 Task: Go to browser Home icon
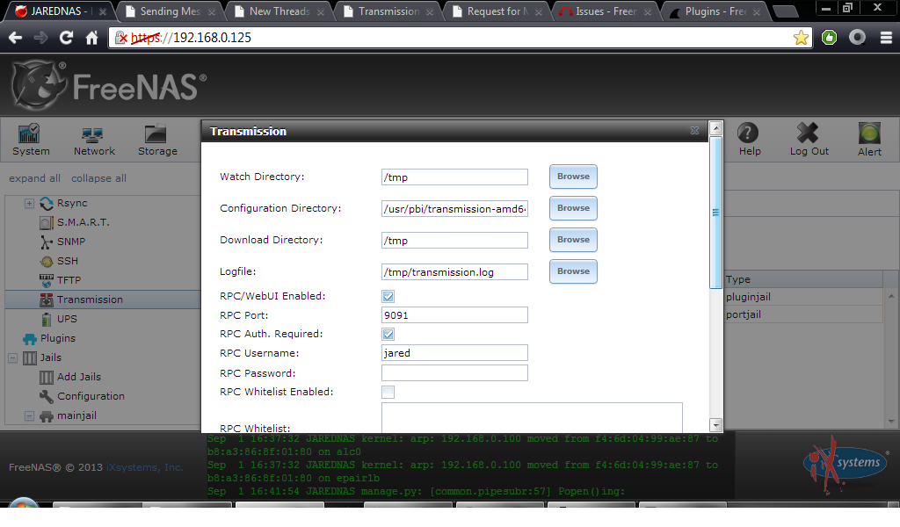click(x=91, y=38)
